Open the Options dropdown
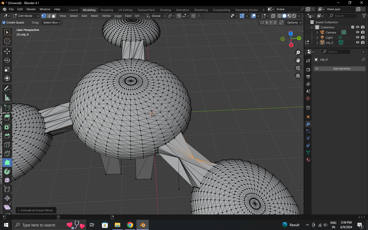The height and width of the screenshot is (230, 368). pyautogui.click(x=294, y=22)
